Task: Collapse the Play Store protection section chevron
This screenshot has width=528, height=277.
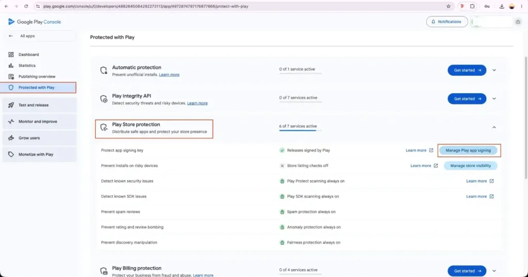Action: (x=494, y=127)
